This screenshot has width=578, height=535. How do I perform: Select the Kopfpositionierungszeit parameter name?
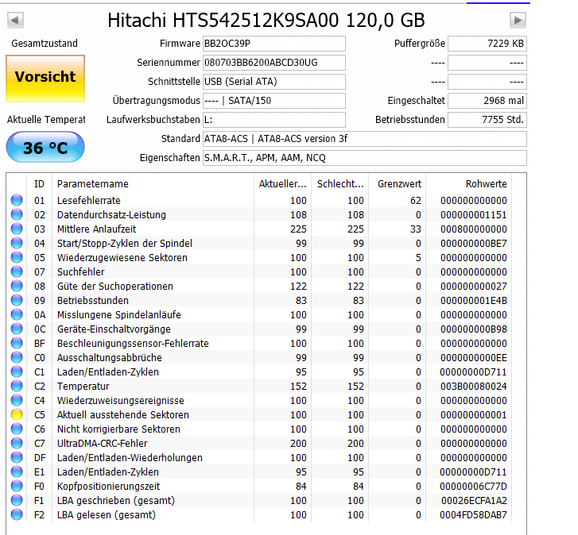click(x=108, y=486)
